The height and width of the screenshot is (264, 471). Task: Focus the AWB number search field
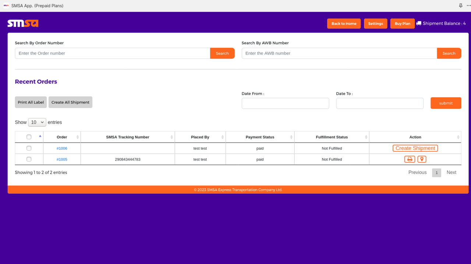point(339,53)
